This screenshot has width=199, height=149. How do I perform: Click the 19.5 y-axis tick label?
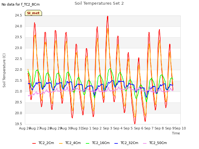[19, 124]
